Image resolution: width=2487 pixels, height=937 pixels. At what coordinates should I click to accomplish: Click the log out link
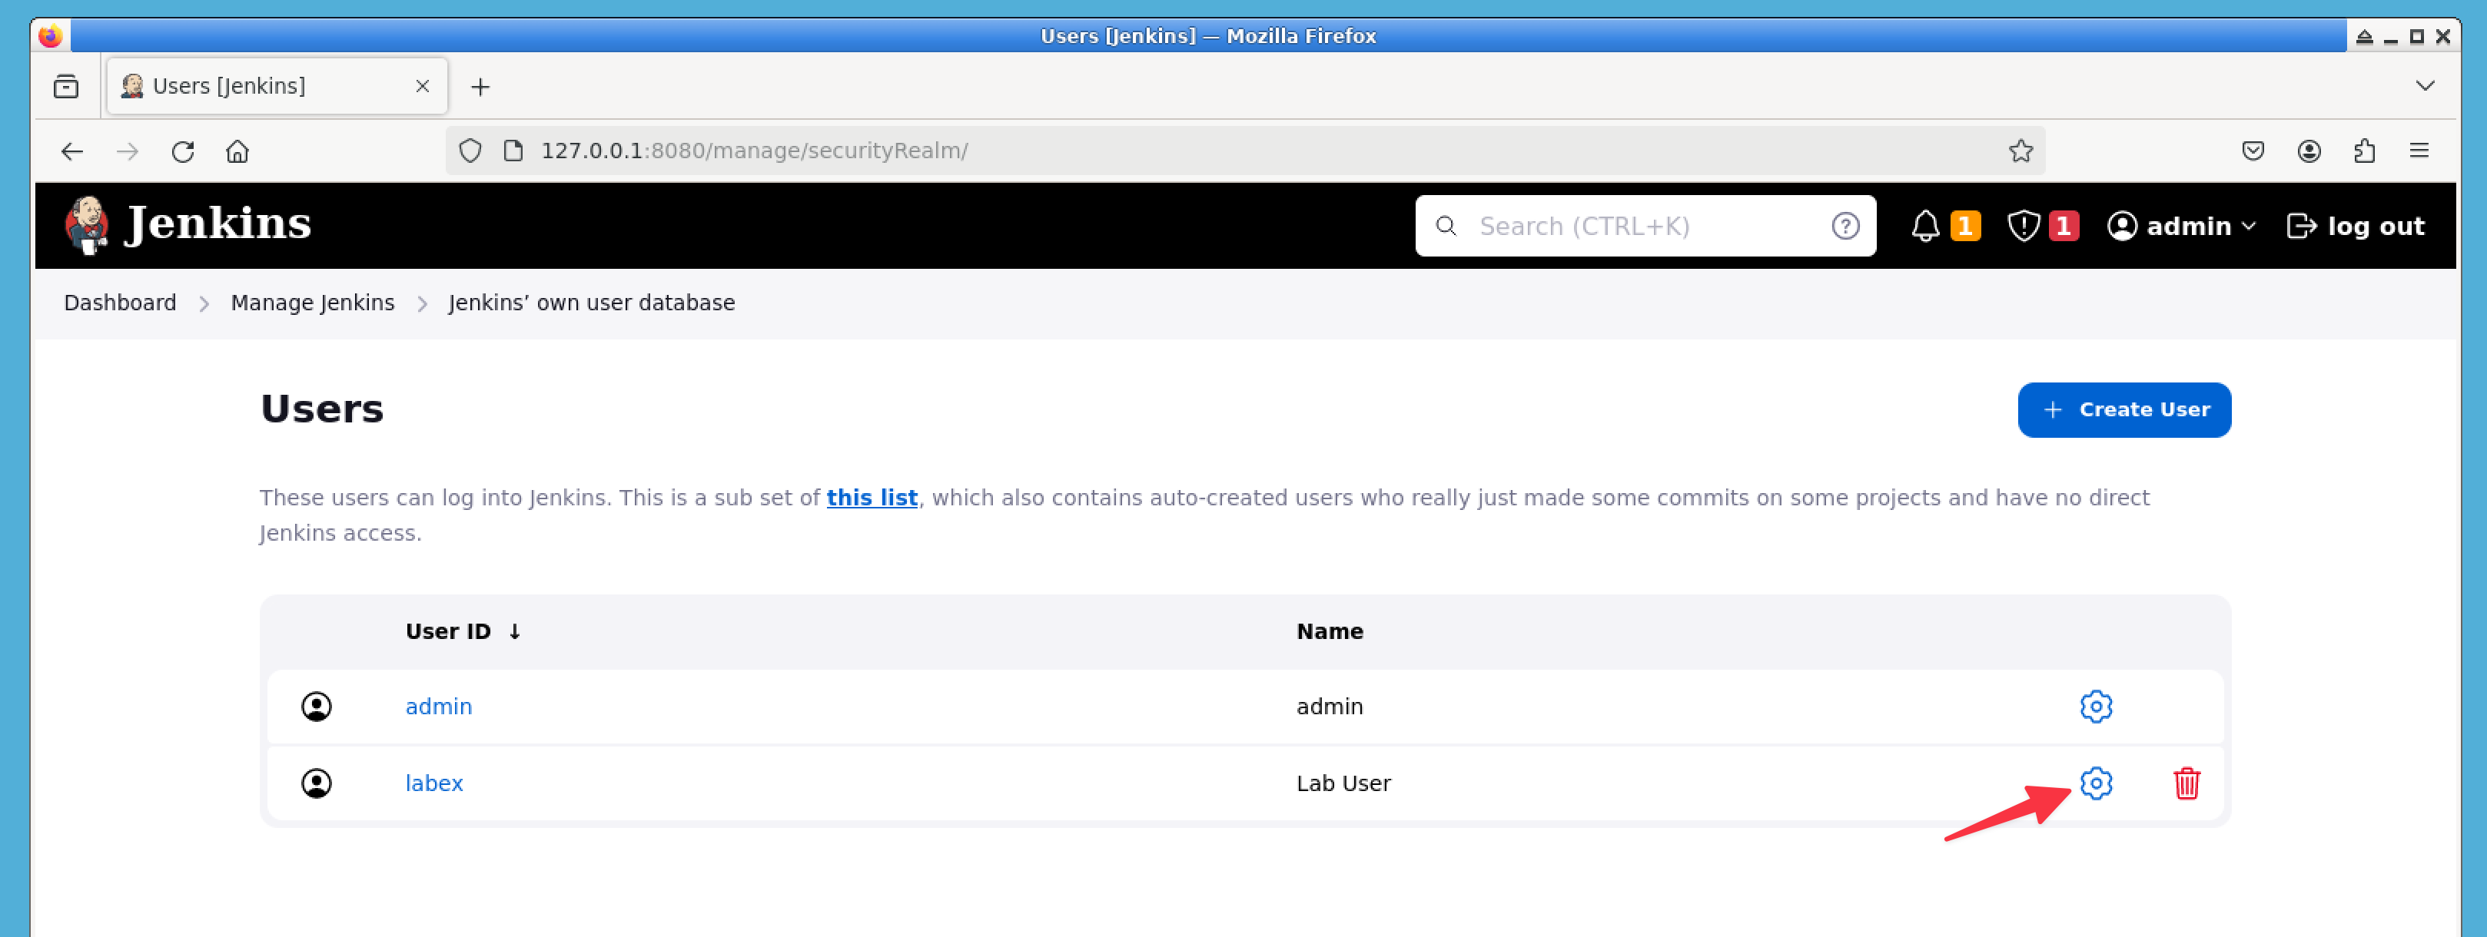point(2355,226)
